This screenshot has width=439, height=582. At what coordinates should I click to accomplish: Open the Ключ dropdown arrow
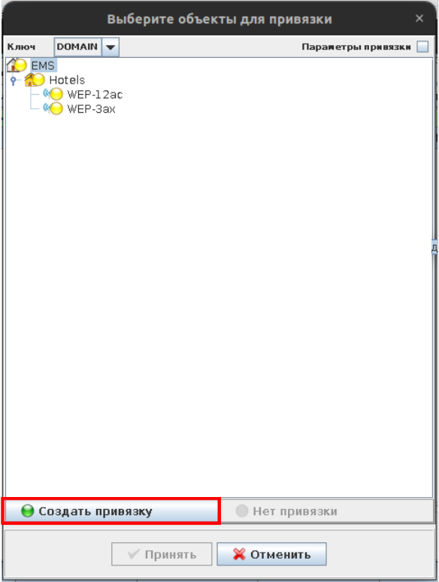click(x=111, y=47)
